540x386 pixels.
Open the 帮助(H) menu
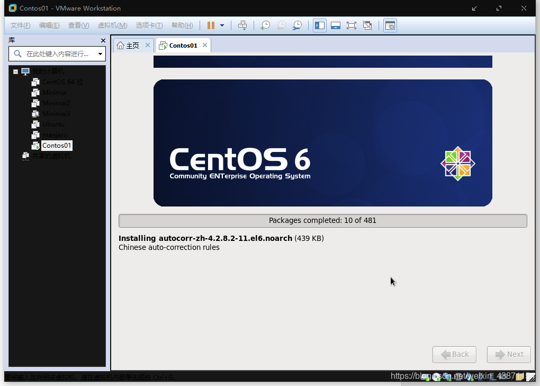(182, 25)
